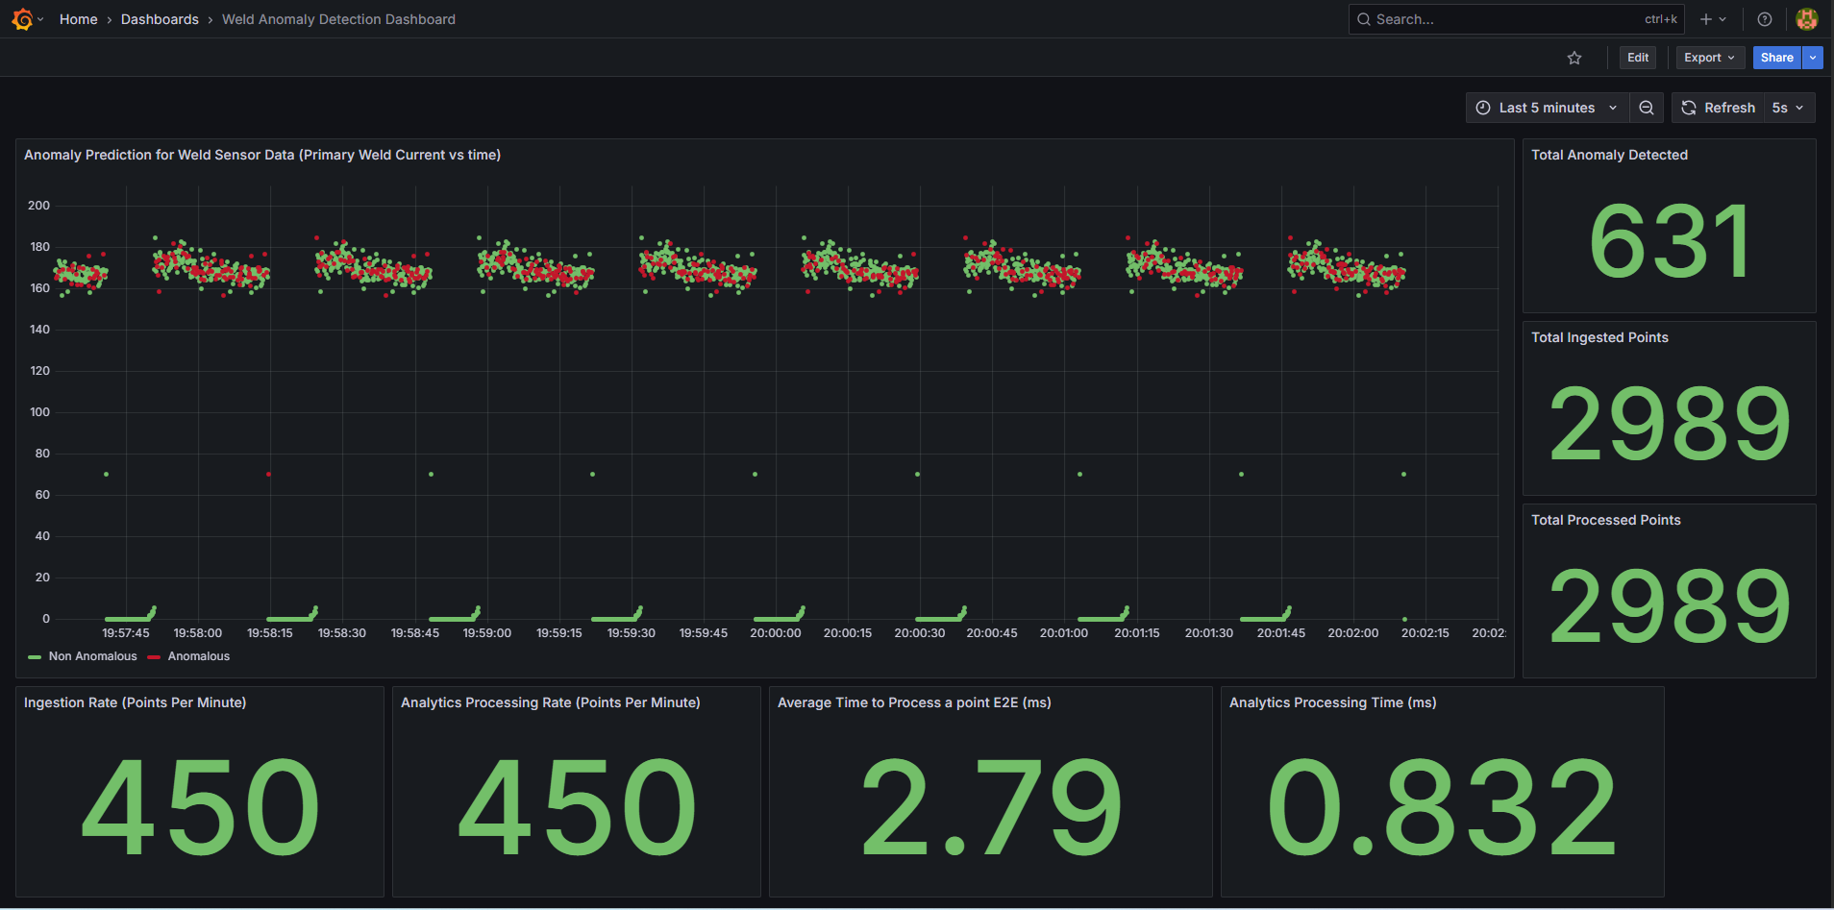1834x910 pixels.
Task: Navigate to Dashboards breadcrumb
Action: (x=160, y=19)
